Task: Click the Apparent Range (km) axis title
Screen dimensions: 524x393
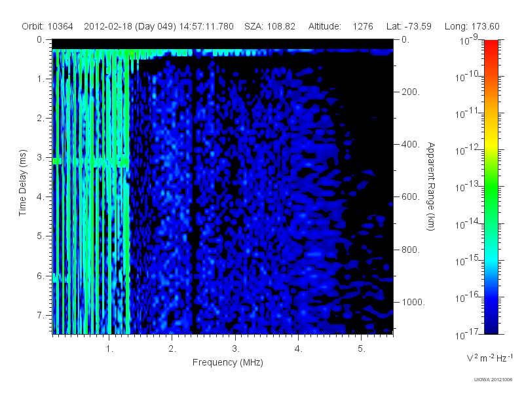Action: [x=431, y=186]
